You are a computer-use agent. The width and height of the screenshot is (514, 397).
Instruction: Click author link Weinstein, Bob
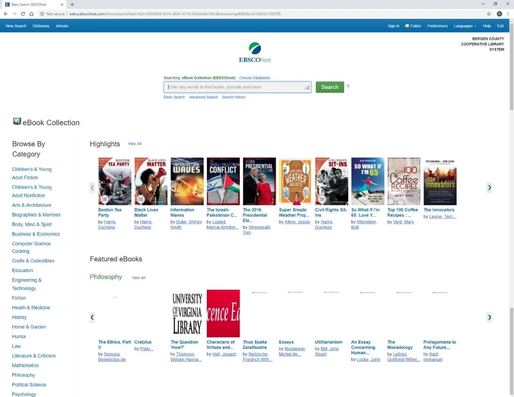(x=364, y=225)
